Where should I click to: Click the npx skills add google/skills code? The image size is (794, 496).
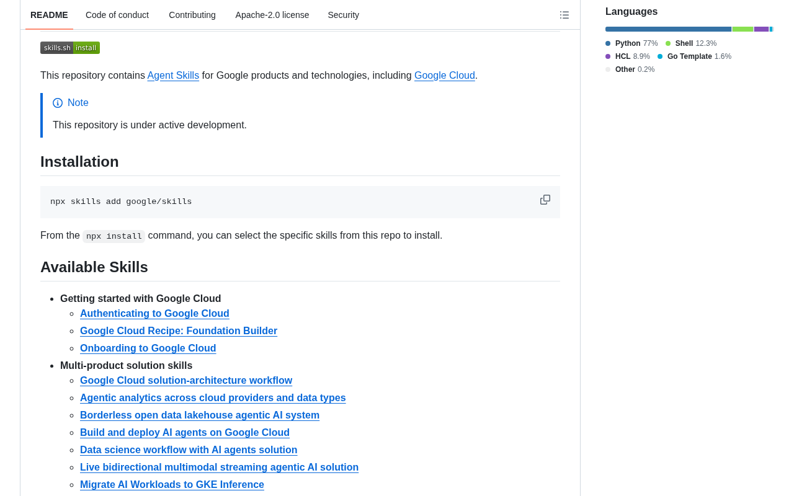click(x=121, y=201)
